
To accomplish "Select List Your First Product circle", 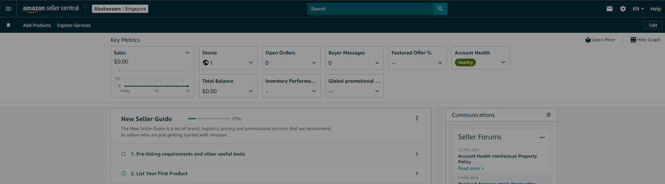I will (x=123, y=173).
